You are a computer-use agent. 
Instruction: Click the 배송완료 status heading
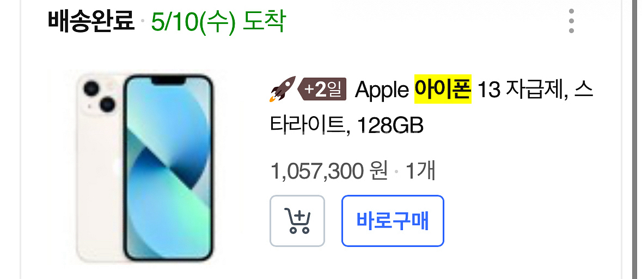point(91,21)
